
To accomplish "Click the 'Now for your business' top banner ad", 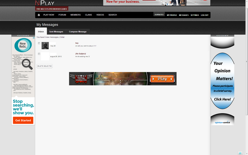I will [x=157, y=3].
